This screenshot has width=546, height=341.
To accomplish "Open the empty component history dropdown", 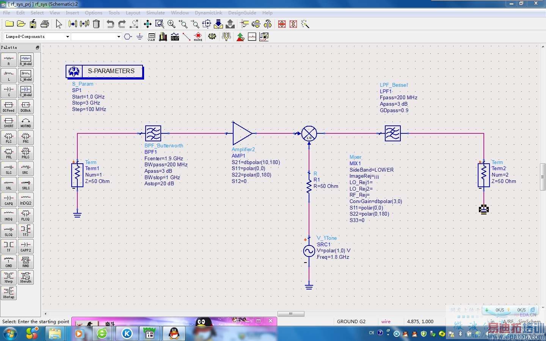I will pyautogui.click(x=118, y=37).
